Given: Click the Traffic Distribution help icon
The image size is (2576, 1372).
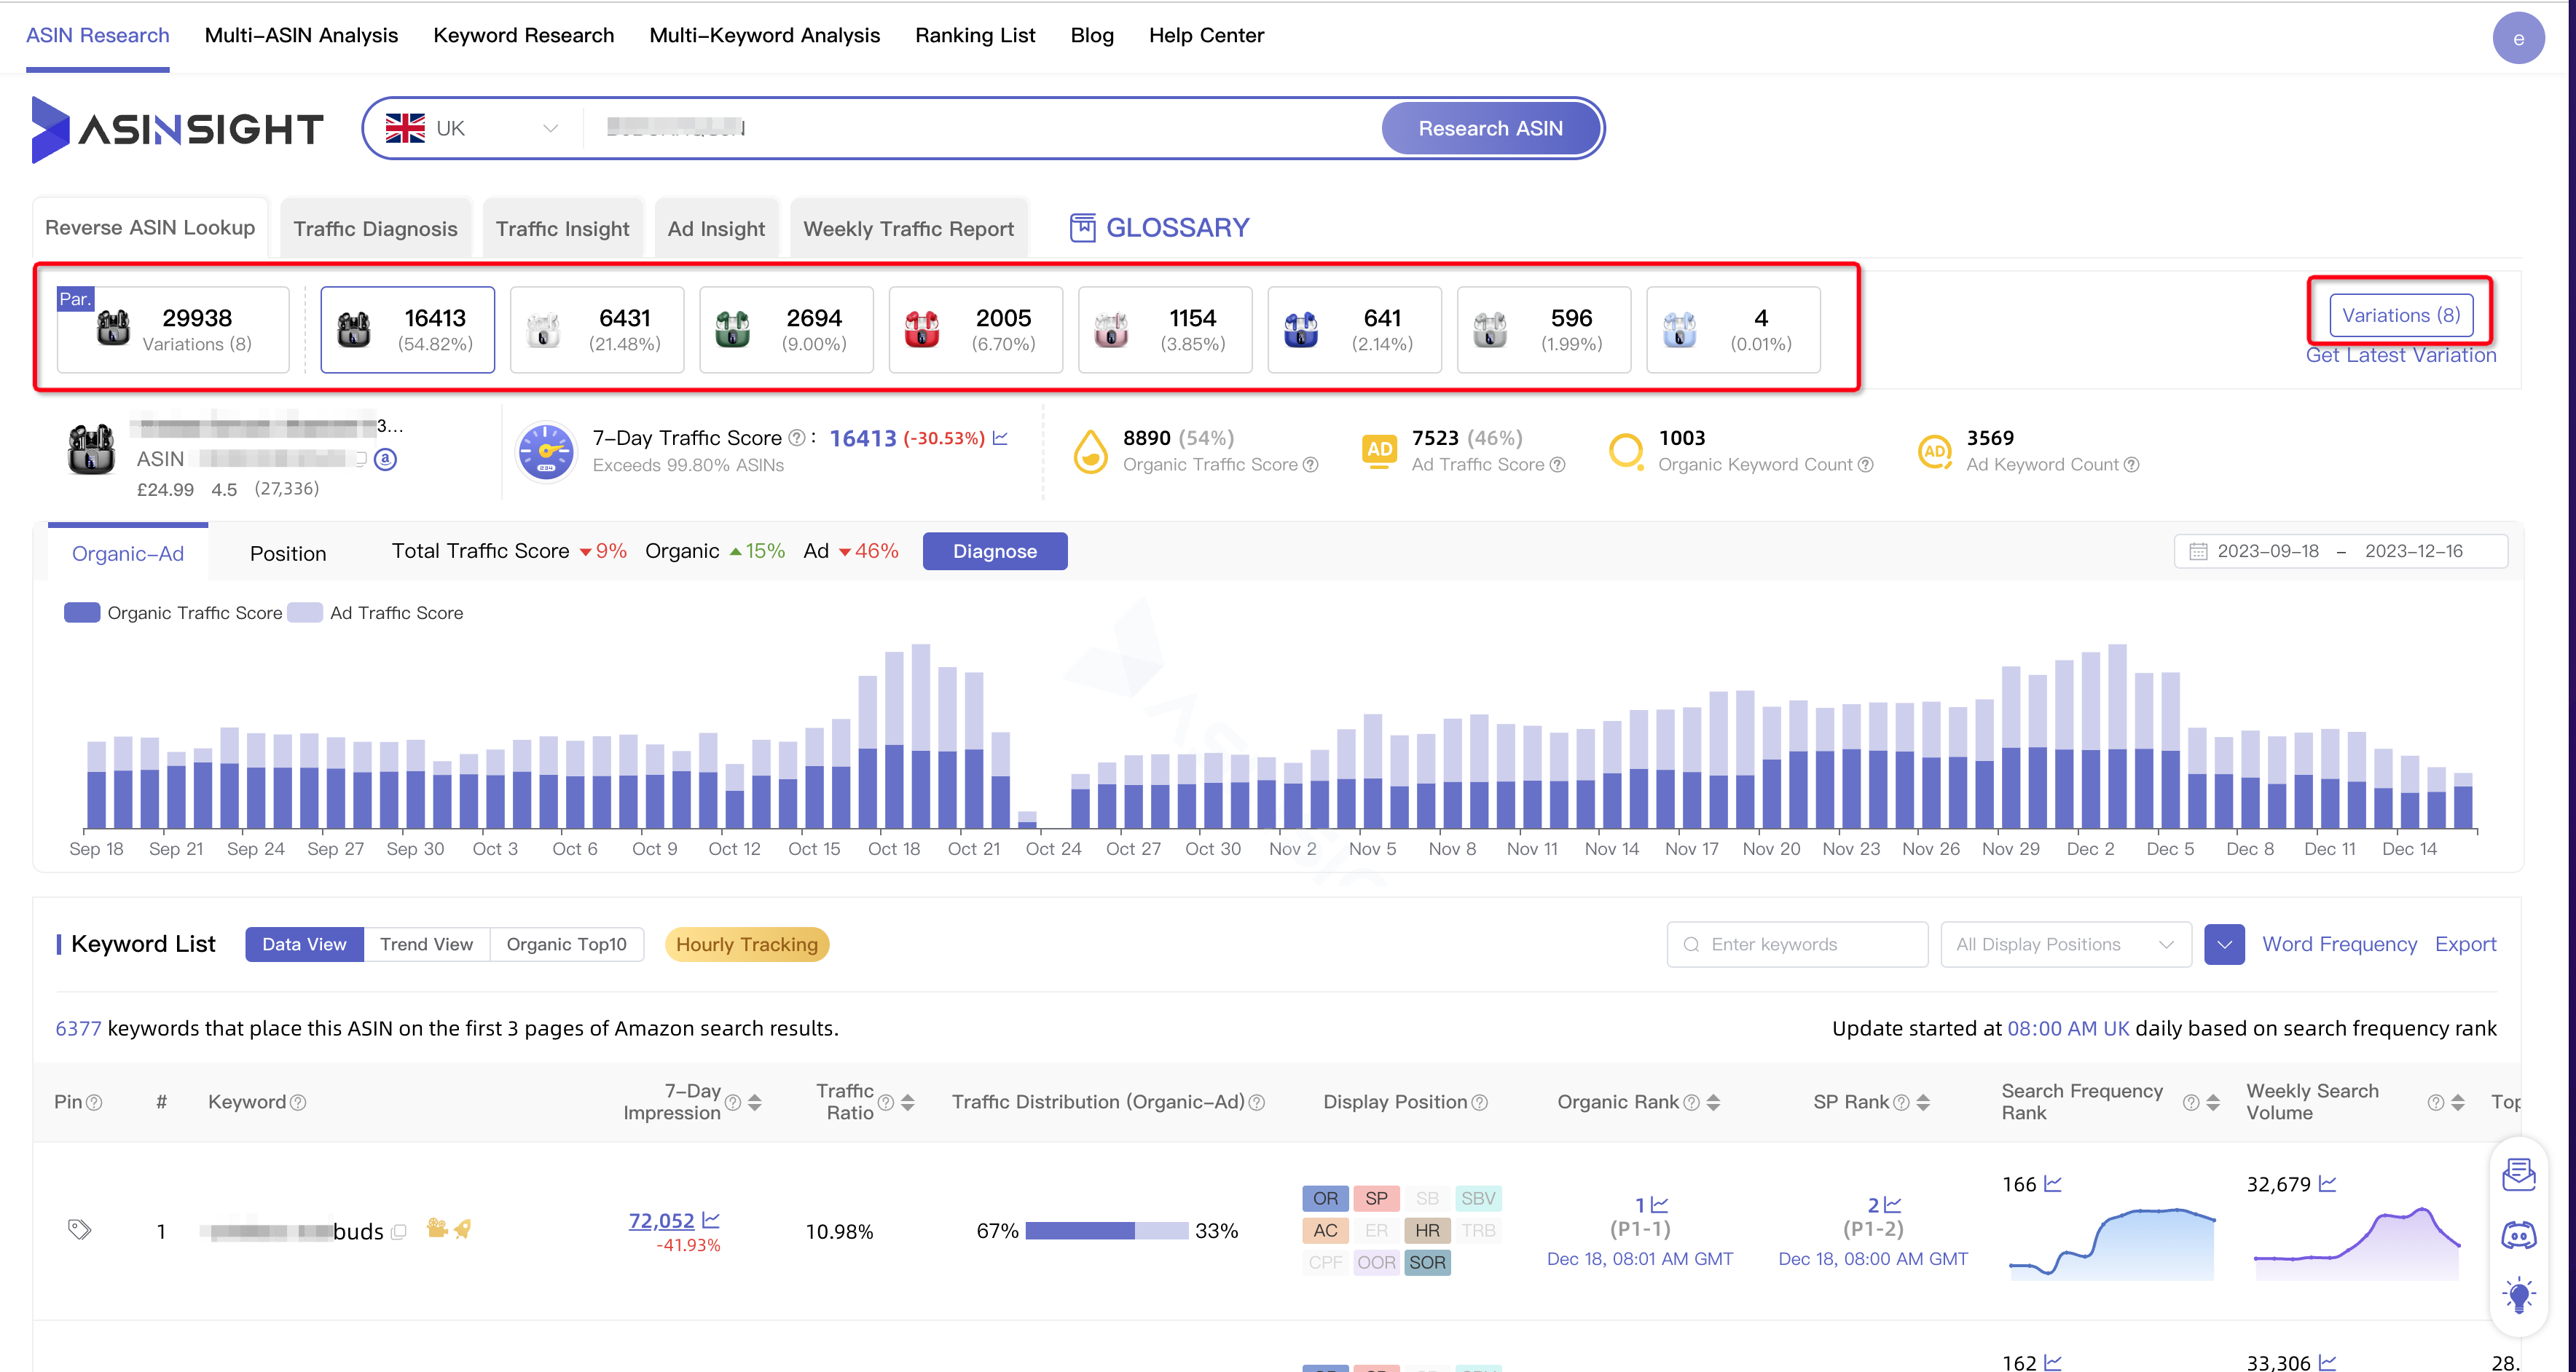Looking at the screenshot, I should tap(1257, 1103).
